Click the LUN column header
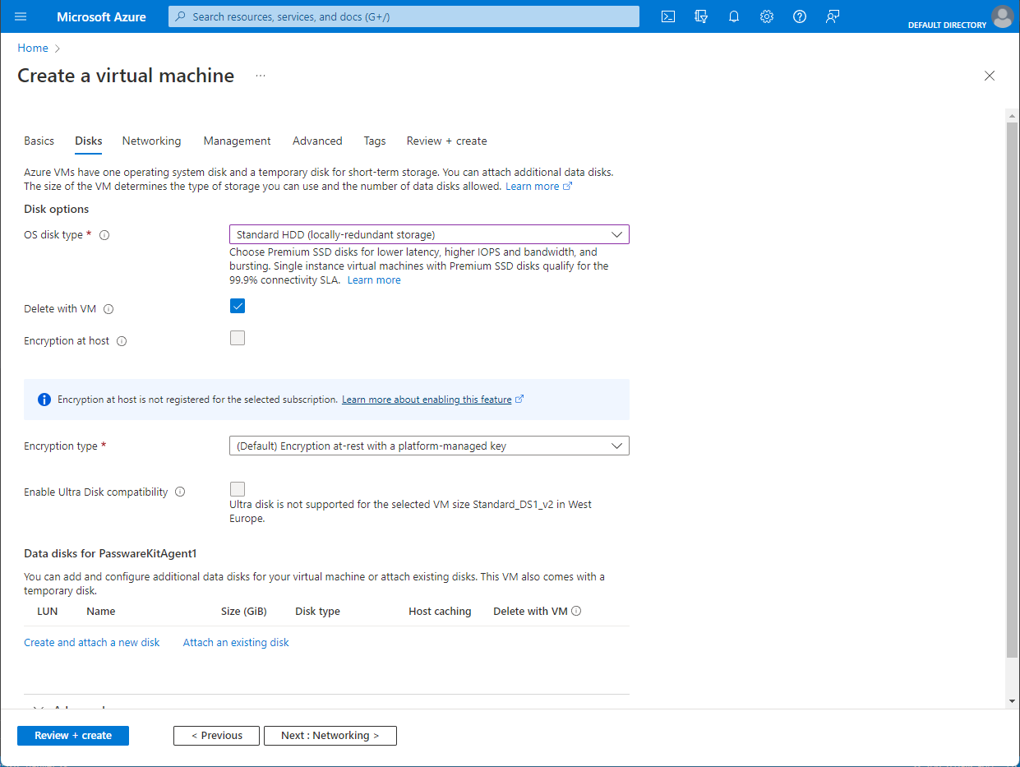 (47, 611)
